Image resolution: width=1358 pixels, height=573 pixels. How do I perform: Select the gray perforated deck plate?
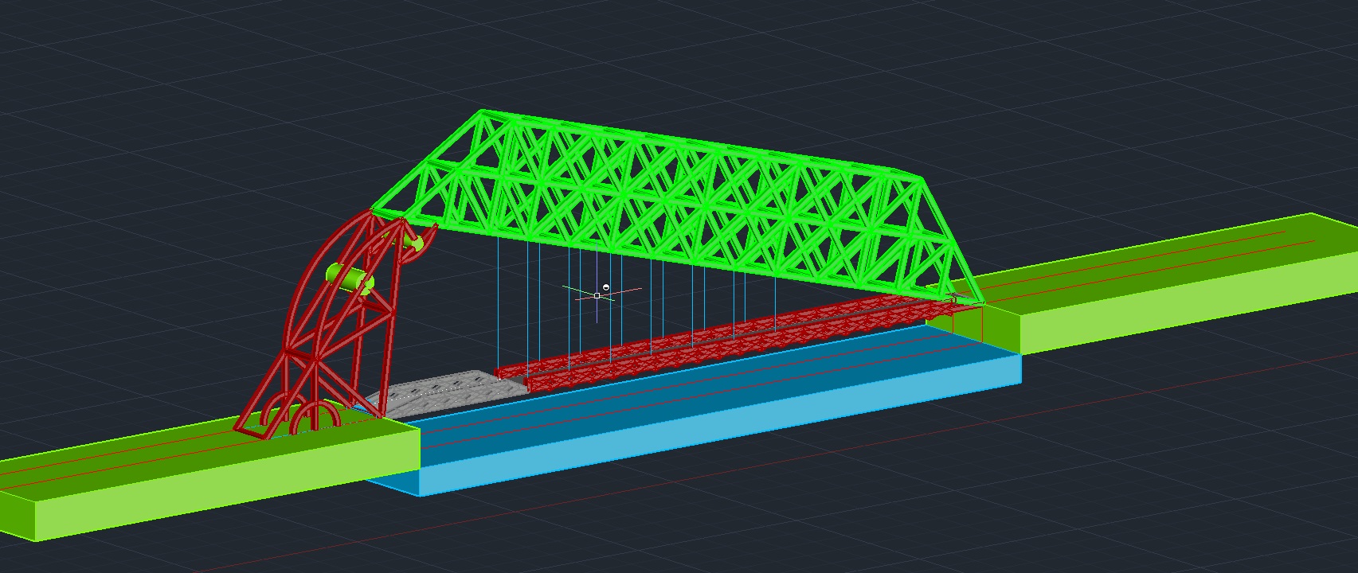[x=446, y=393]
